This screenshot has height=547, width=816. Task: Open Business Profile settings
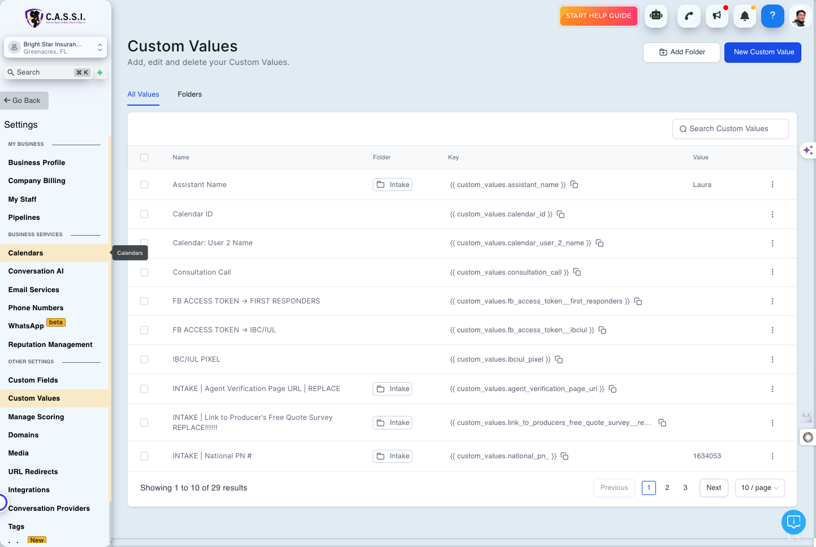pos(37,163)
